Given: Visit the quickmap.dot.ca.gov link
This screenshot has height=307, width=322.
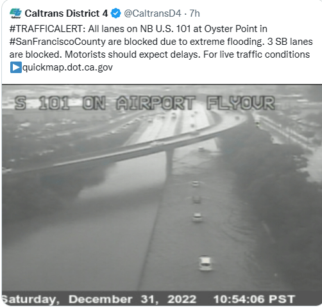Looking at the screenshot, I should (x=67, y=67).
